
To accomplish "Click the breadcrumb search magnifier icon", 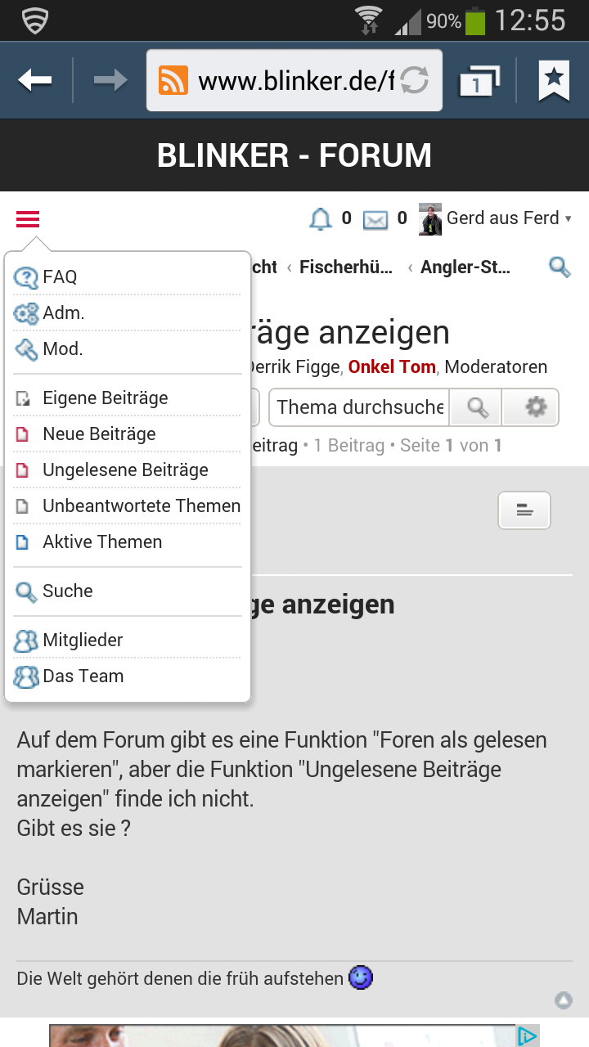I will point(560,267).
